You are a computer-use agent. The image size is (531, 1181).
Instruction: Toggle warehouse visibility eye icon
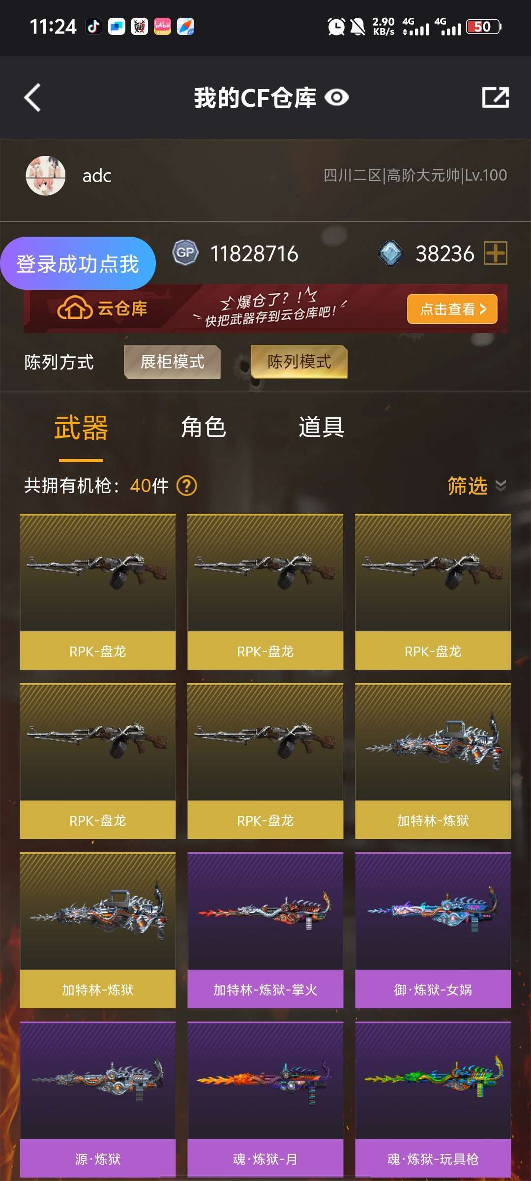(337, 97)
